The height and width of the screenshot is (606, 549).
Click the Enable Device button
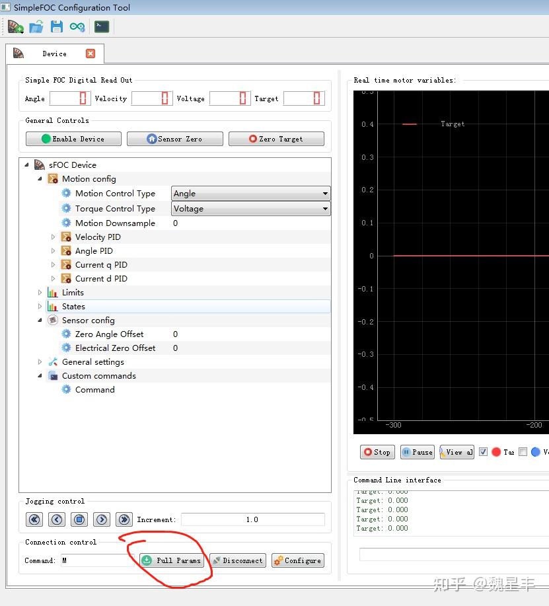73,139
